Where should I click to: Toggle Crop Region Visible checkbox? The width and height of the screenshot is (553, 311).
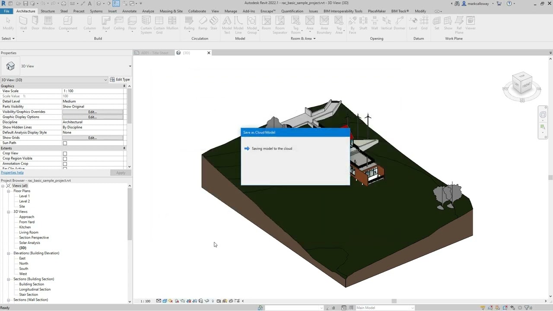65,159
